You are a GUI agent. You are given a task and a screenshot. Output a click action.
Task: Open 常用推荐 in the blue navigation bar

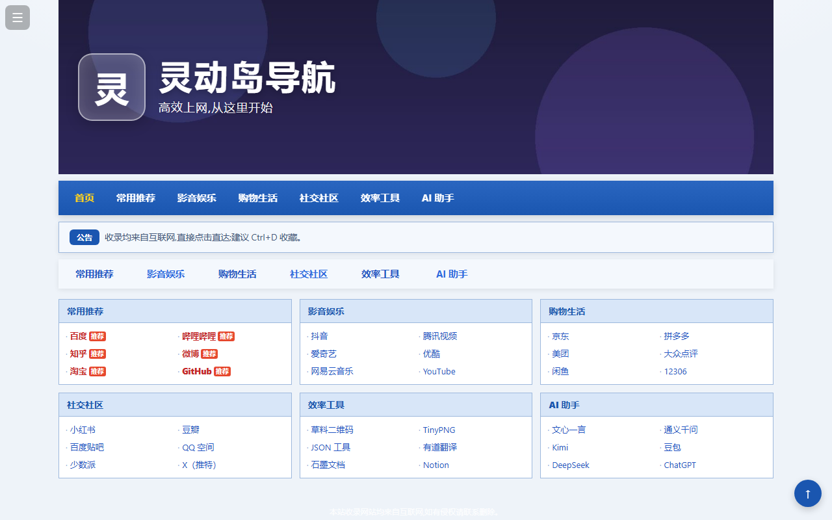[x=136, y=198]
